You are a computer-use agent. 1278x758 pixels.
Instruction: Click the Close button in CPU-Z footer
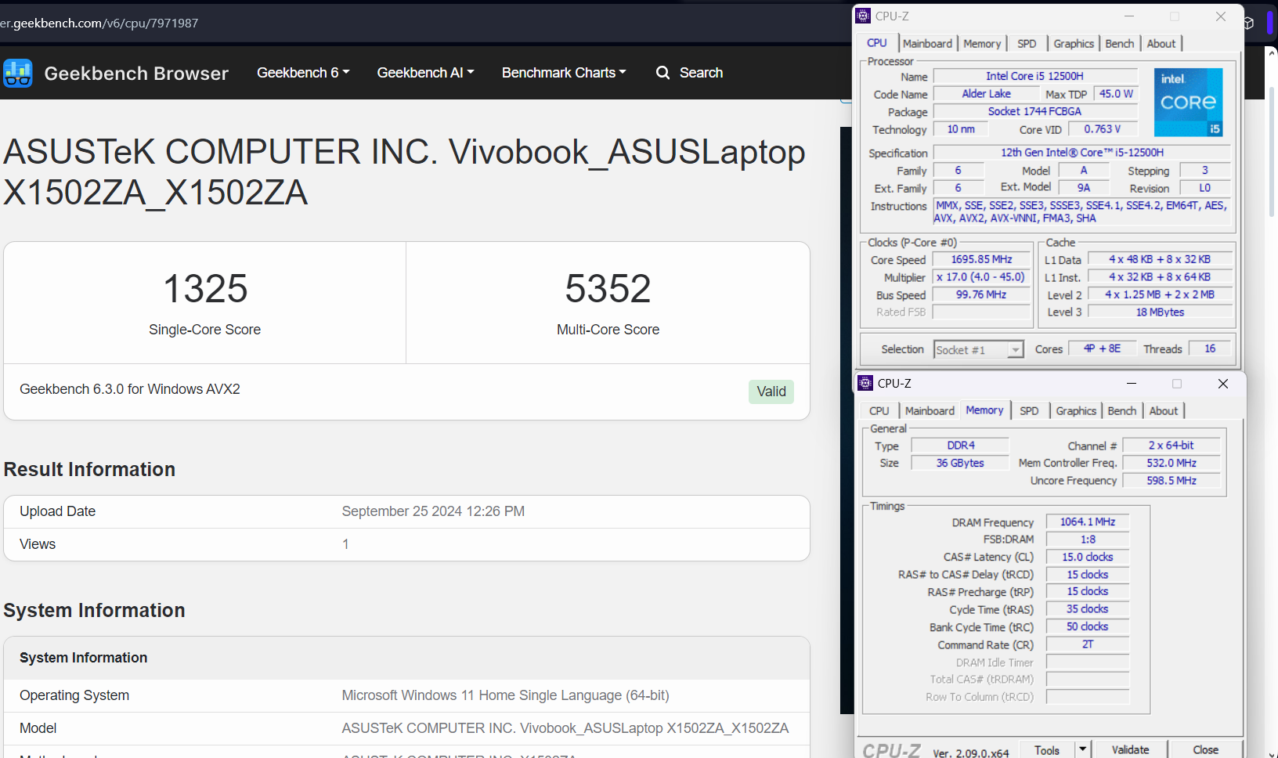point(1206,749)
